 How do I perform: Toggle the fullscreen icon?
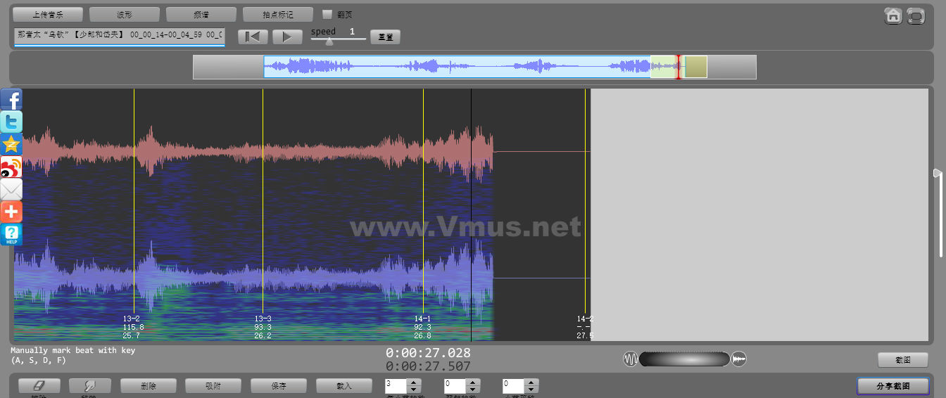point(915,15)
